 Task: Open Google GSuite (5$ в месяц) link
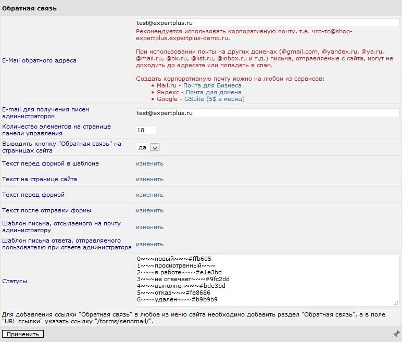click(x=215, y=99)
